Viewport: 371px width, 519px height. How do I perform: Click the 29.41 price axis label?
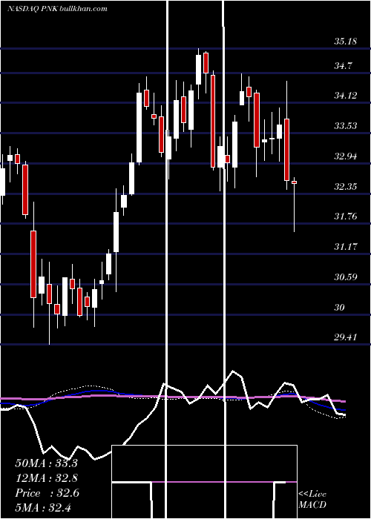click(x=346, y=337)
